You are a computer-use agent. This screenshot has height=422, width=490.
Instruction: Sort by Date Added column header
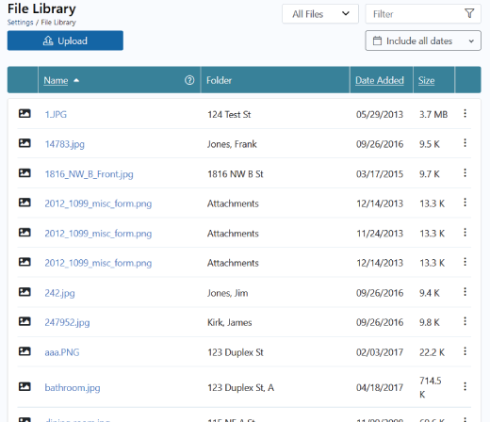[380, 80]
